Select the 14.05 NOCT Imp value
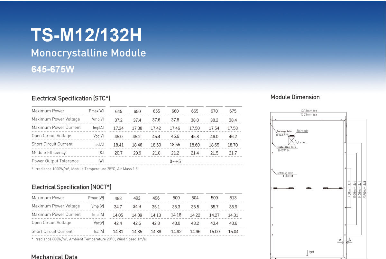 (x=118, y=215)
